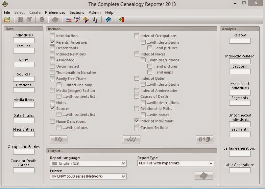Enable the Introduction checkbox

52,35
